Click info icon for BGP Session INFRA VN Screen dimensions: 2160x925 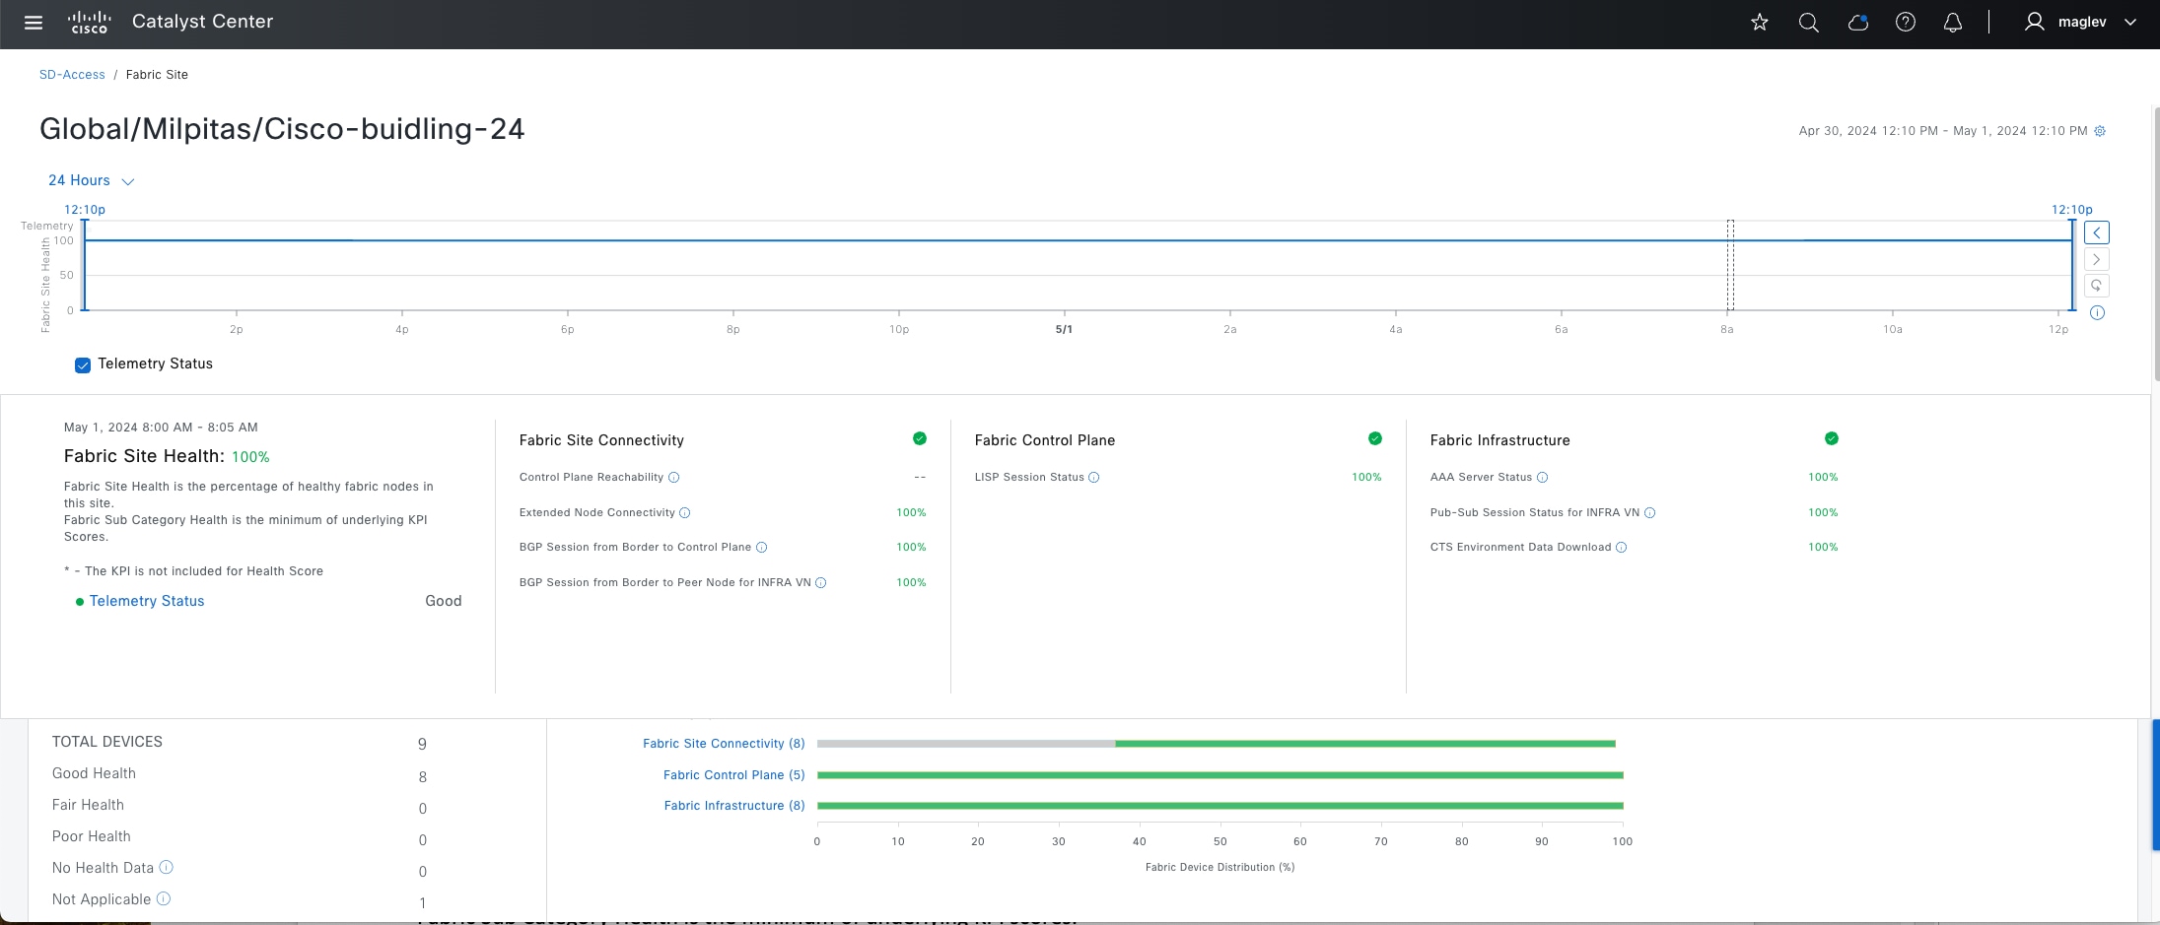click(x=821, y=583)
